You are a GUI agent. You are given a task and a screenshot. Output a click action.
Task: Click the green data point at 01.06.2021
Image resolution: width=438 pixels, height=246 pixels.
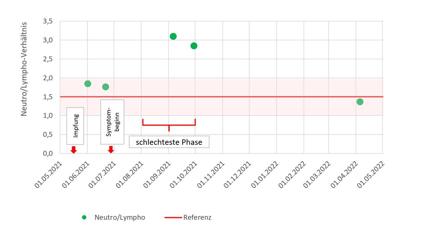pos(88,84)
